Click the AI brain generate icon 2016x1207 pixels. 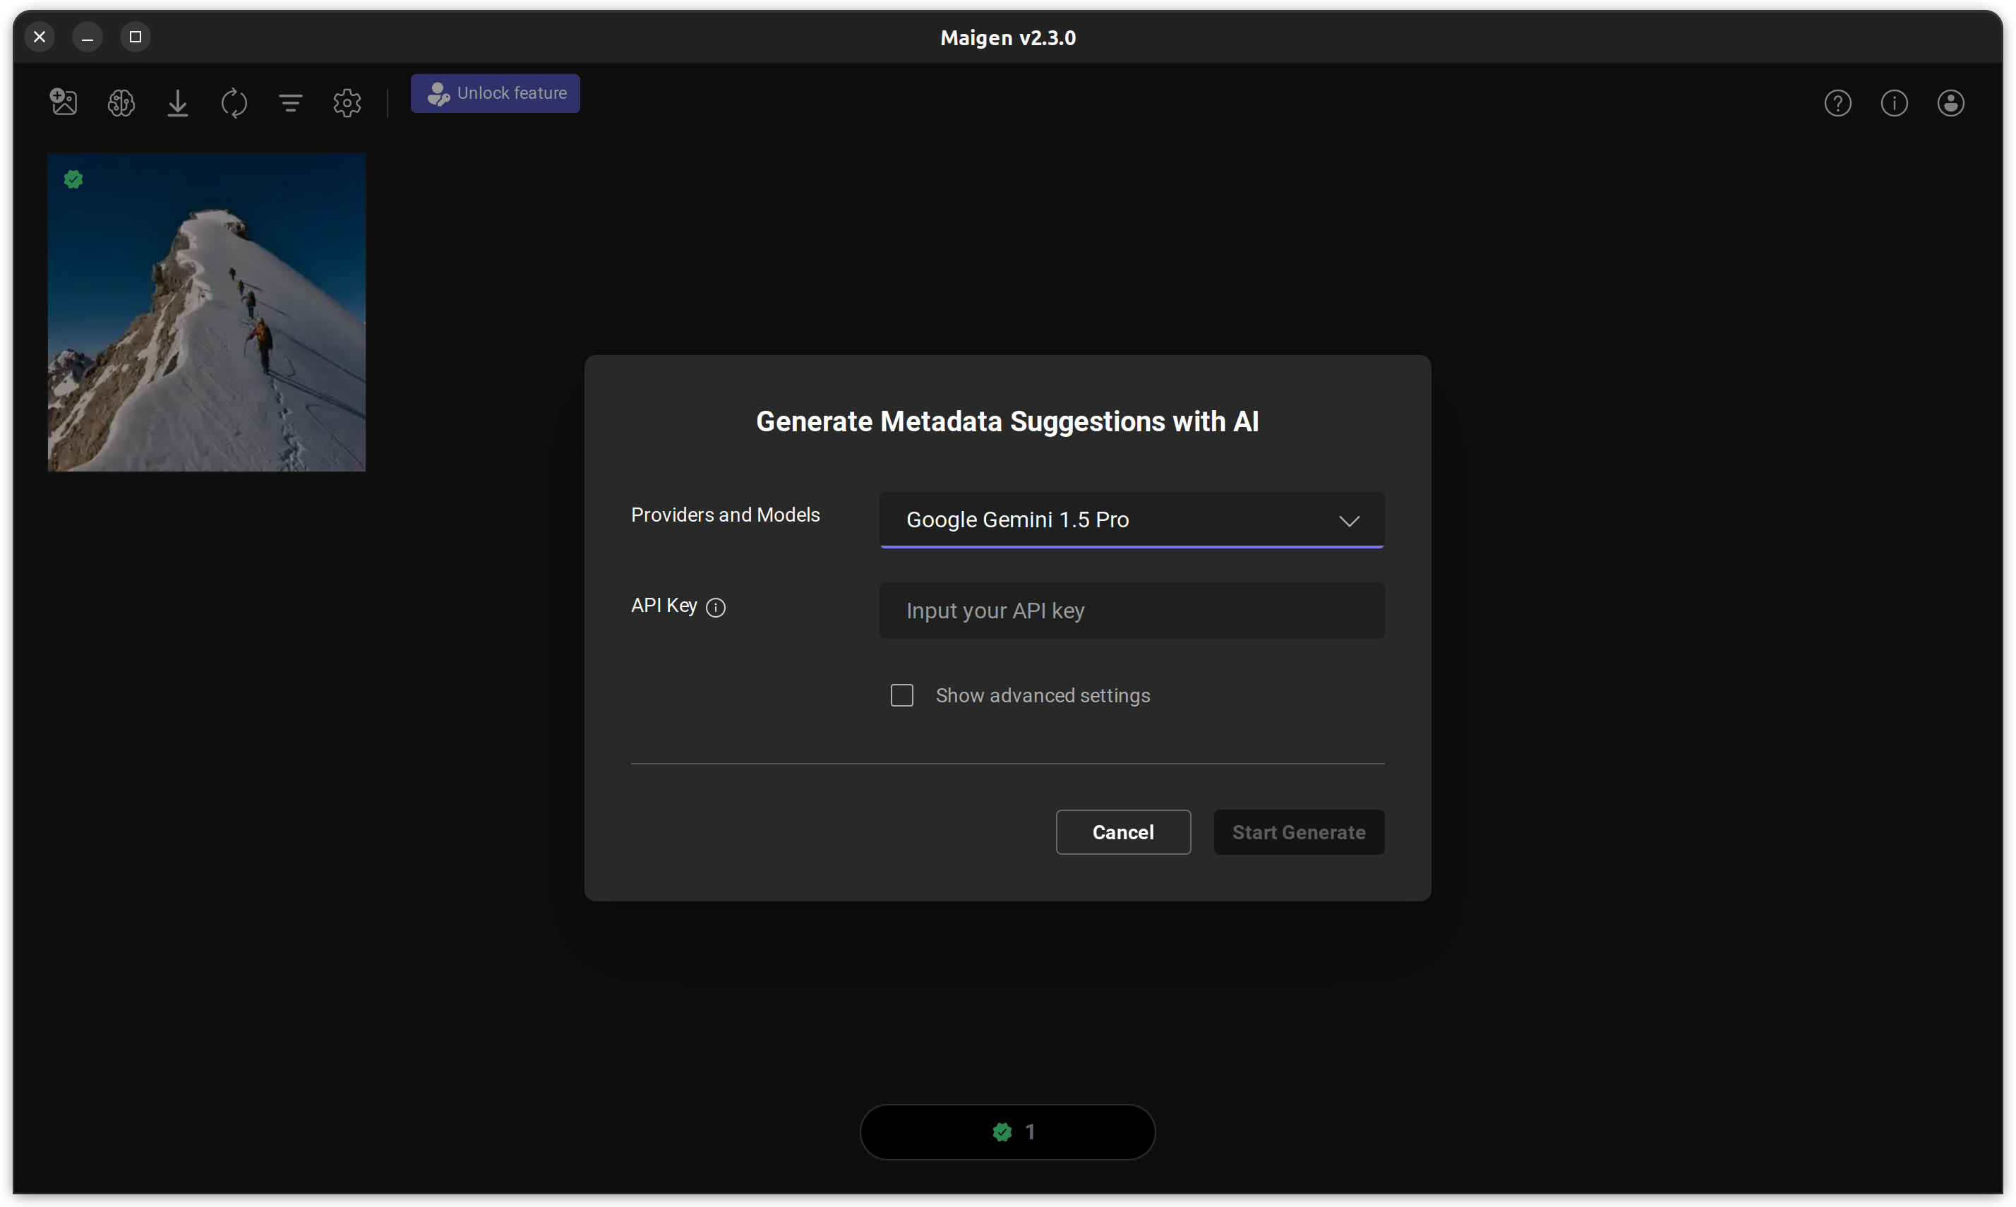pos(121,102)
